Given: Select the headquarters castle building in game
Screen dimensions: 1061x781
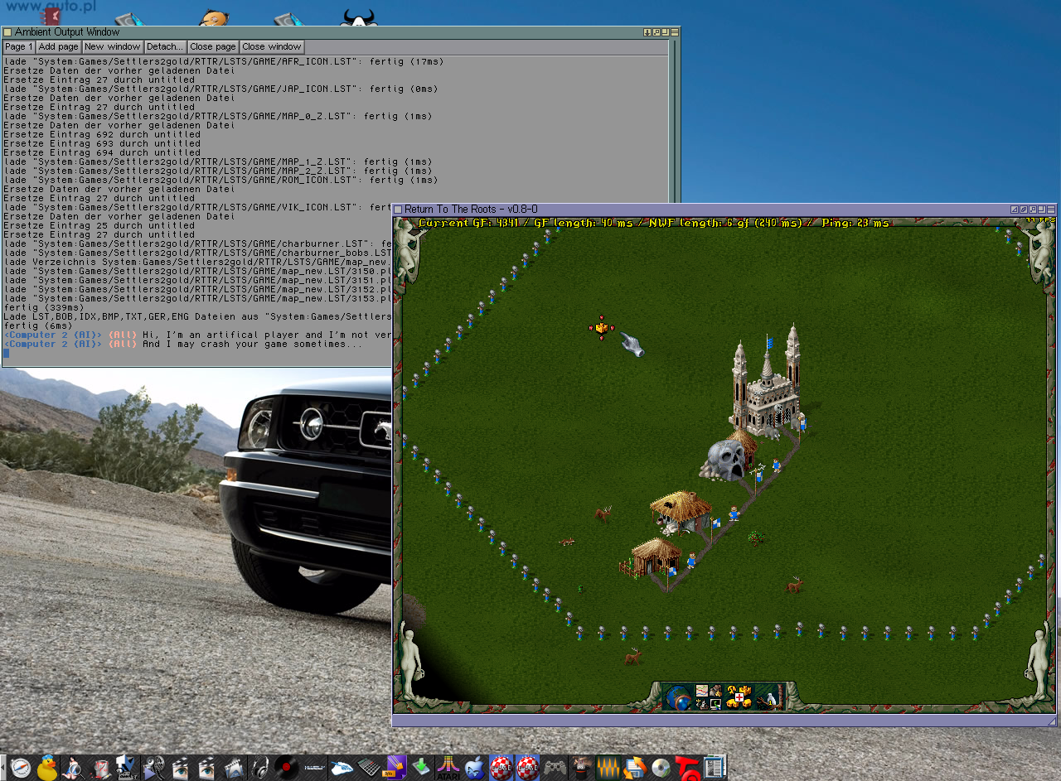Looking at the screenshot, I should [x=766, y=379].
